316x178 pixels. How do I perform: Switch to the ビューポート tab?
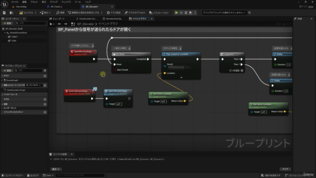58,19
